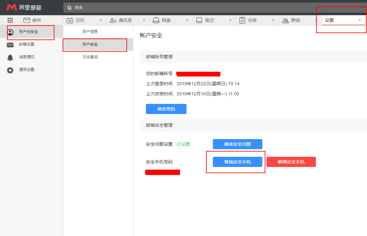Screen dimensions: 367x236
Task: Select the envelope icon on the 邮件 tab
Action: [27, 20]
